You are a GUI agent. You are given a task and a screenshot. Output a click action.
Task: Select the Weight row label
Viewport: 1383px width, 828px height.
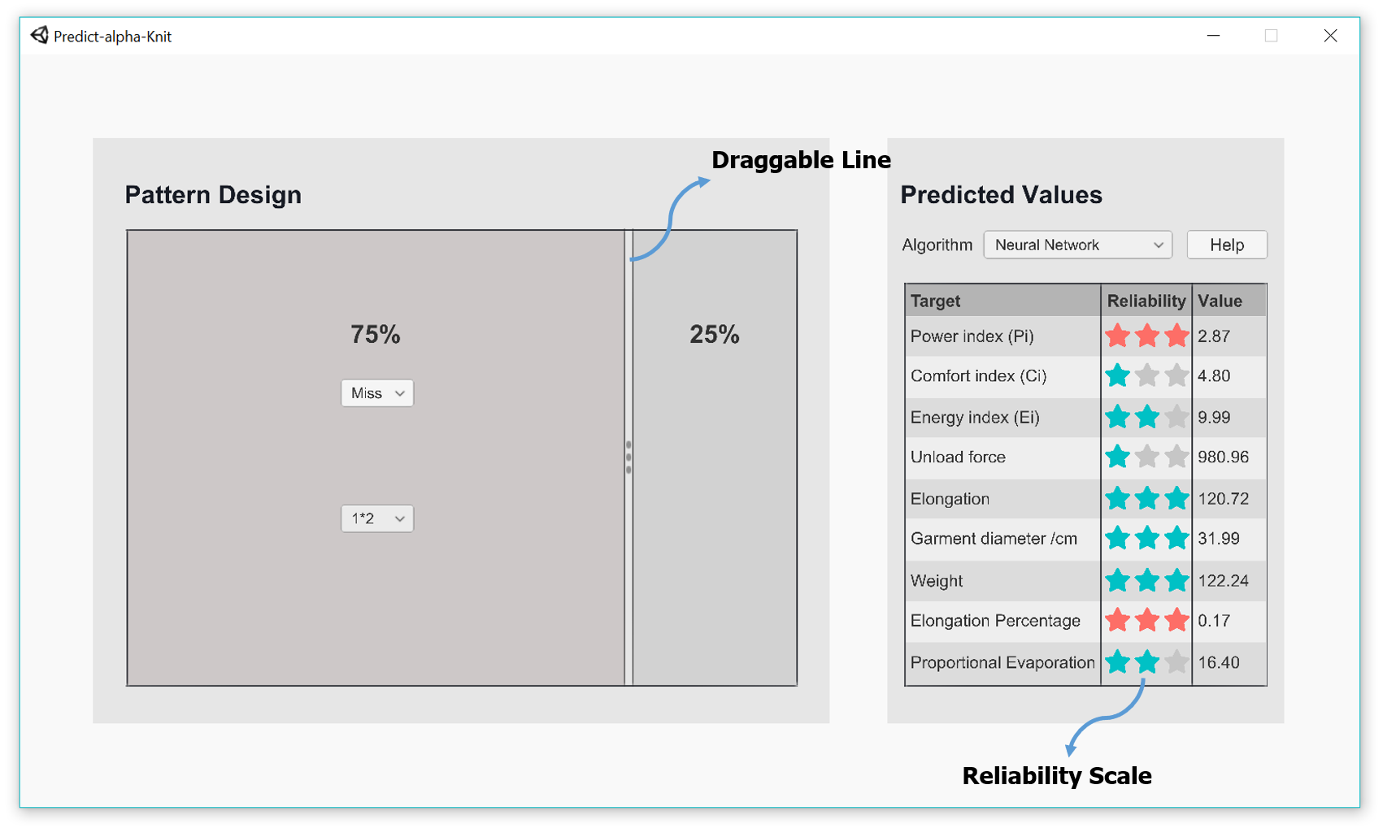click(x=937, y=580)
